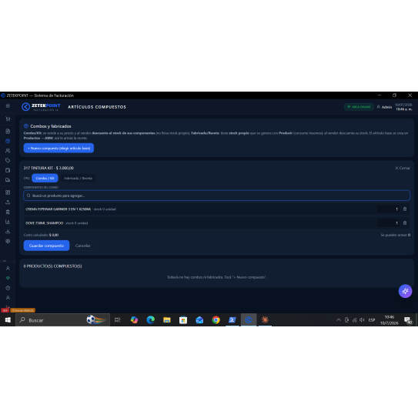Open Google Chrome from the taskbar
Viewport: 418px width, 418px height.
point(216,320)
